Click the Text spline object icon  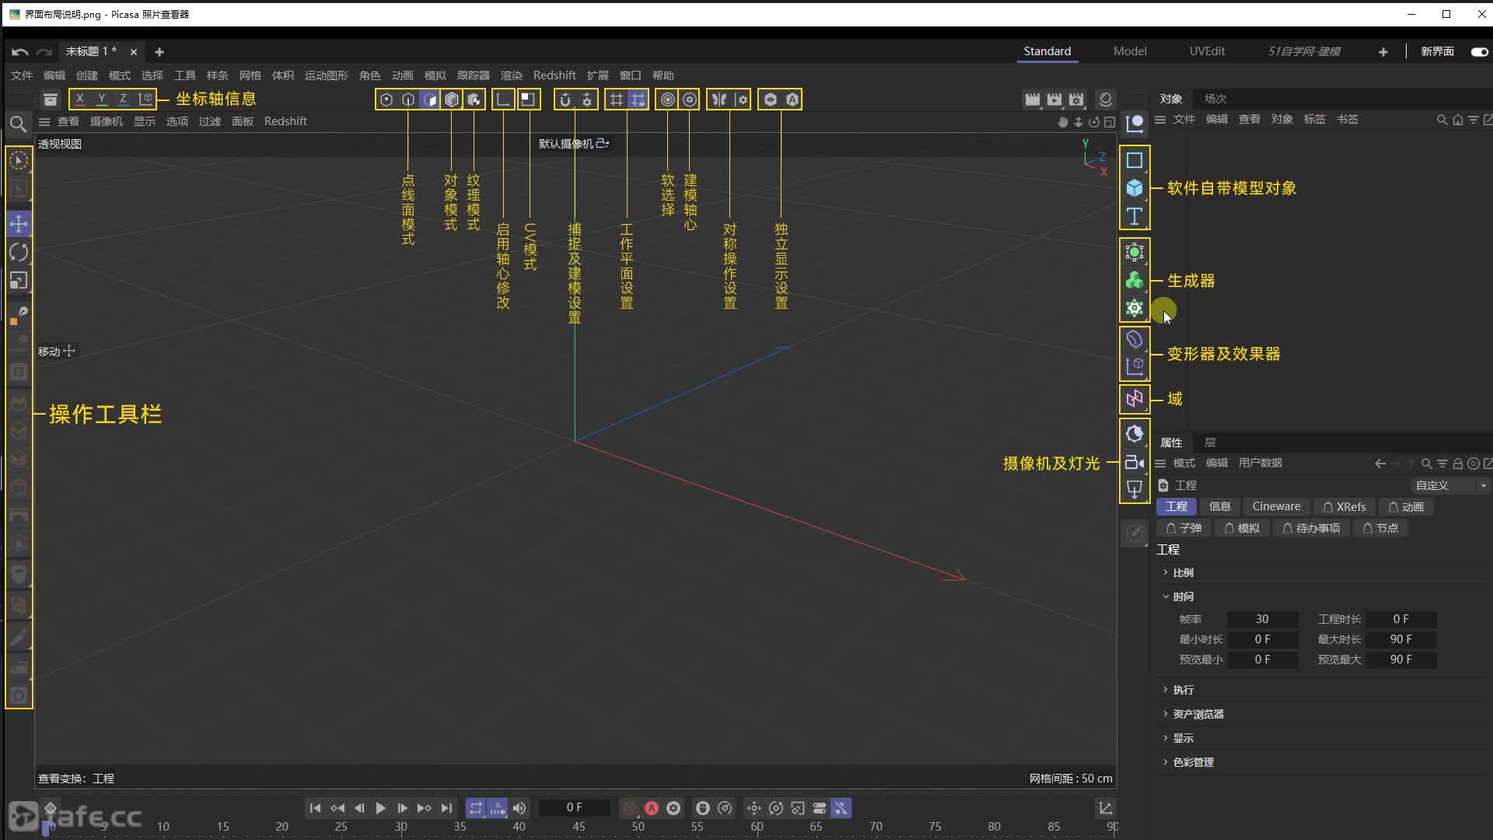click(x=1135, y=216)
